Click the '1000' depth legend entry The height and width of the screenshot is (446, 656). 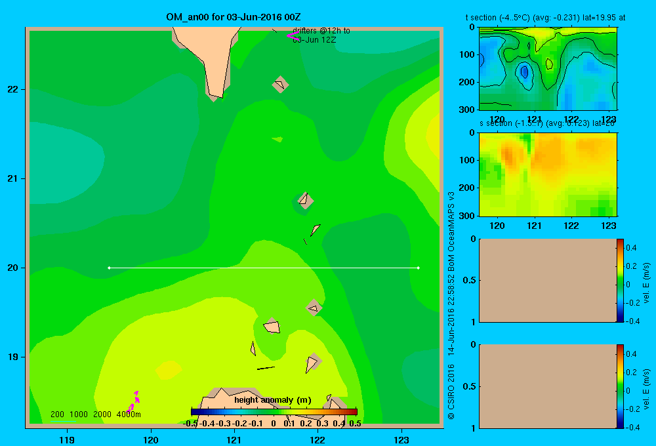click(x=79, y=415)
